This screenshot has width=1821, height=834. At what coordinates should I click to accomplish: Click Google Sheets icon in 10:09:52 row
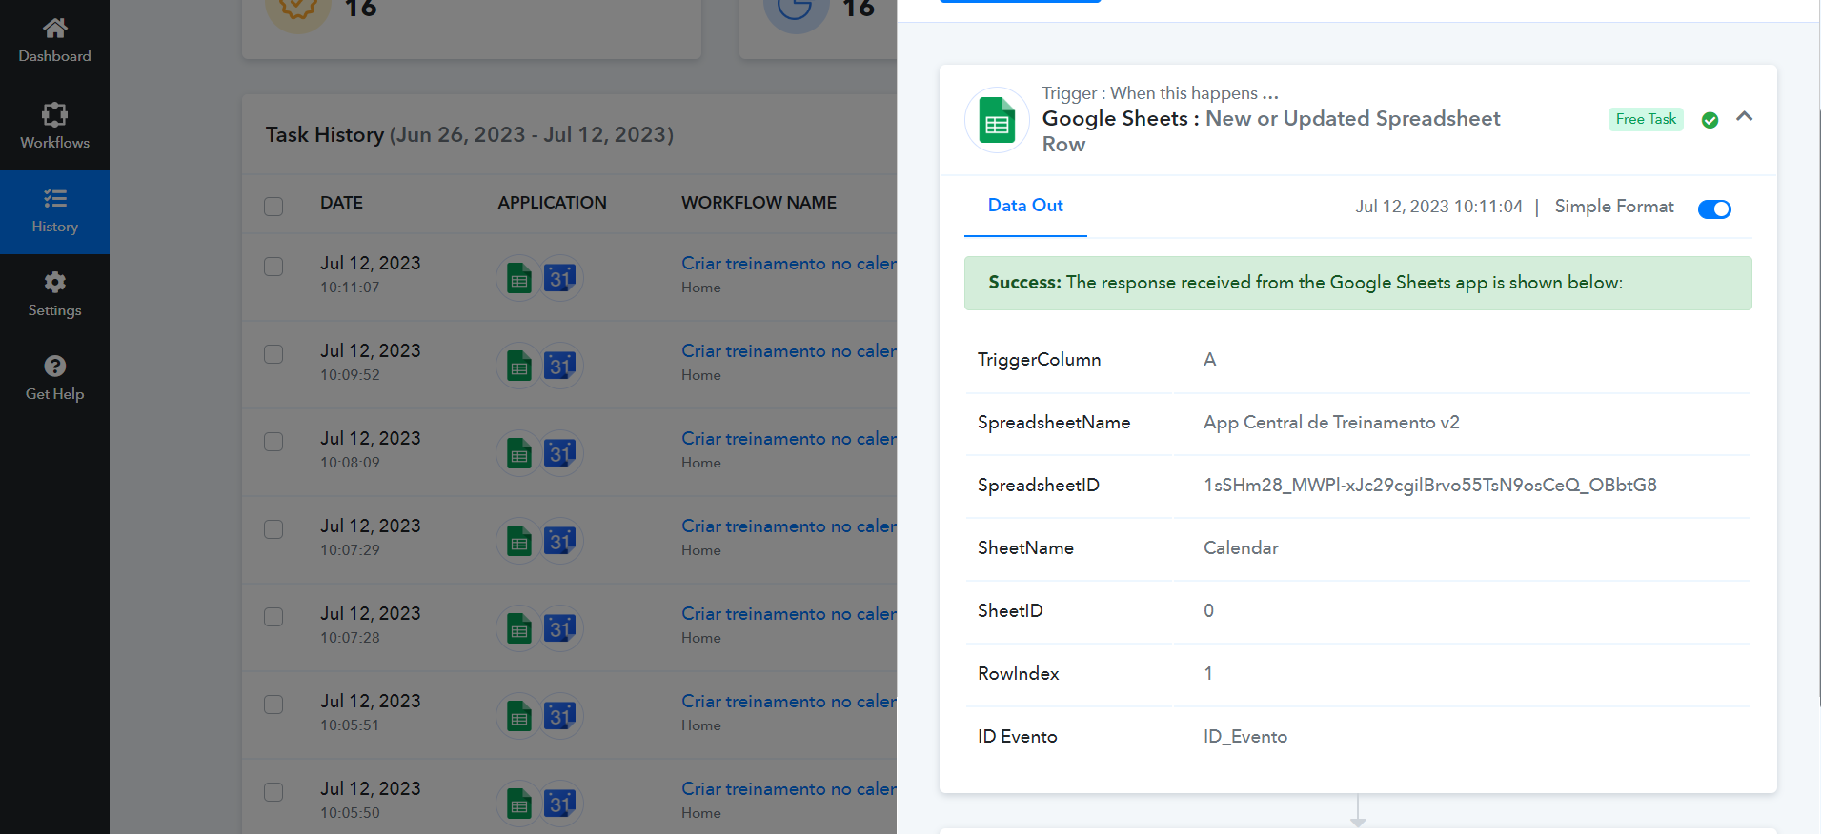(519, 366)
